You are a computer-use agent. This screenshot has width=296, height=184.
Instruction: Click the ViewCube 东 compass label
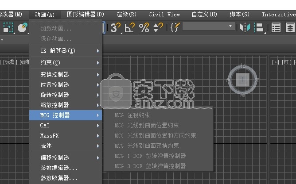257,80
